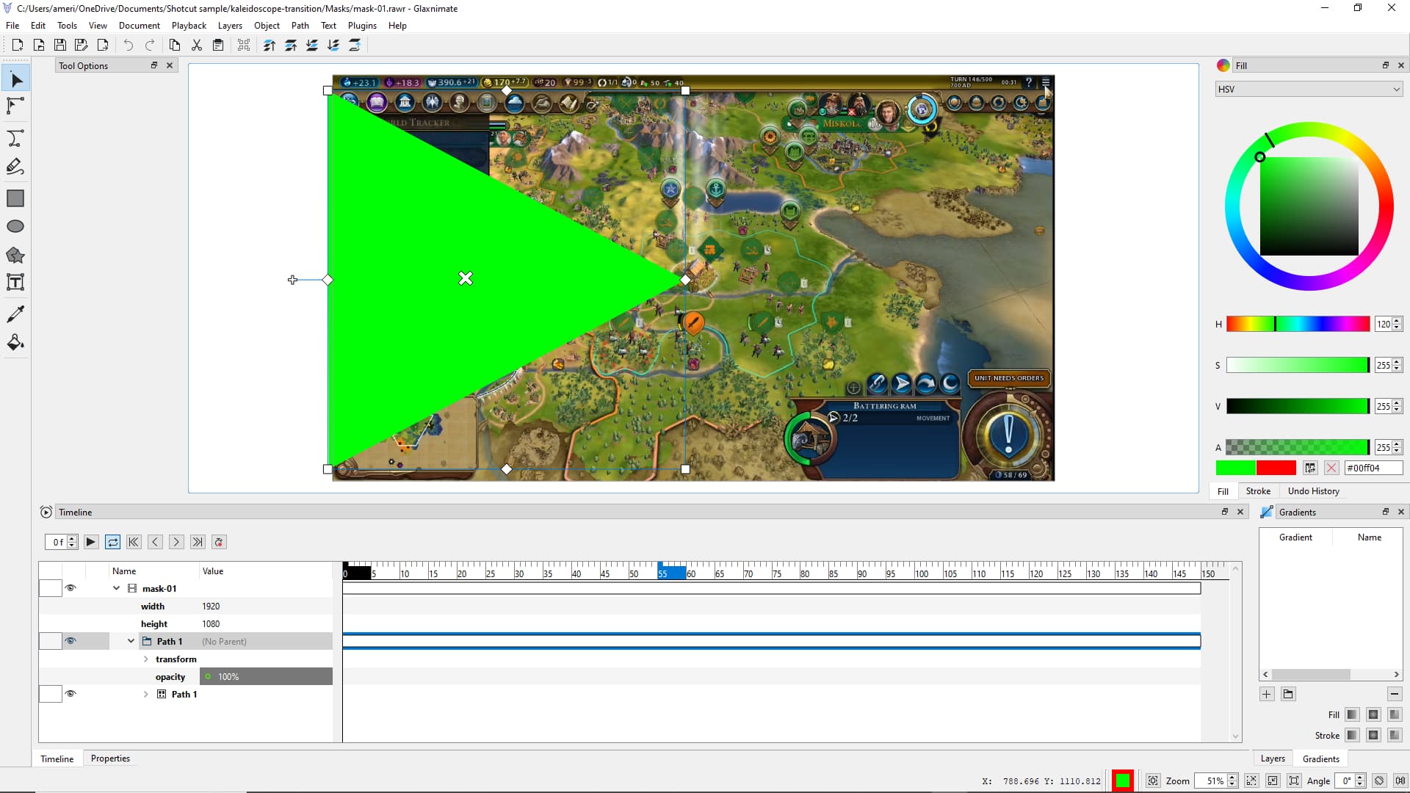Add a new gradient with plus button
The height and width of the screenshot is (793, 1410).
[x=1267, y=694]
